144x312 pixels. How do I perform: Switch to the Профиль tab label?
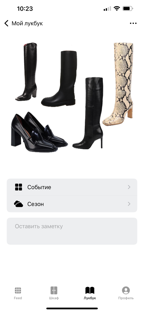[x=126, y=298]
